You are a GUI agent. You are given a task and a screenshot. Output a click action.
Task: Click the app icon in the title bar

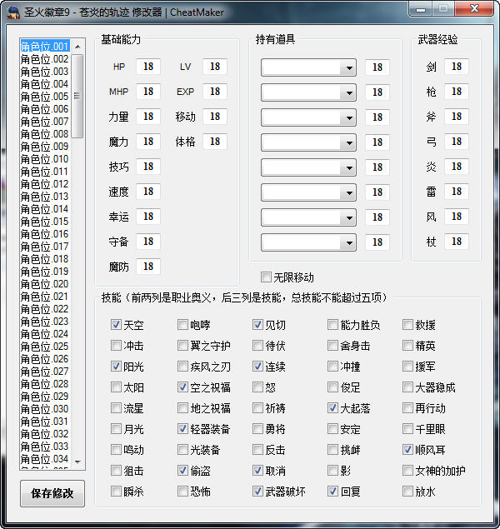[13, 12]
